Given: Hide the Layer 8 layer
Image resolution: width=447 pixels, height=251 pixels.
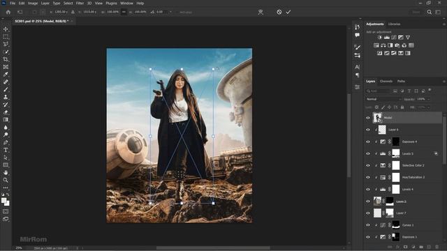Looking at the screenshot, I should (x=368, y=130).
